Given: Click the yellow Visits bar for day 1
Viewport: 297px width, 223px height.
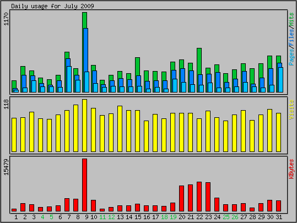Looking at the screenshot, I should point(14,135).
